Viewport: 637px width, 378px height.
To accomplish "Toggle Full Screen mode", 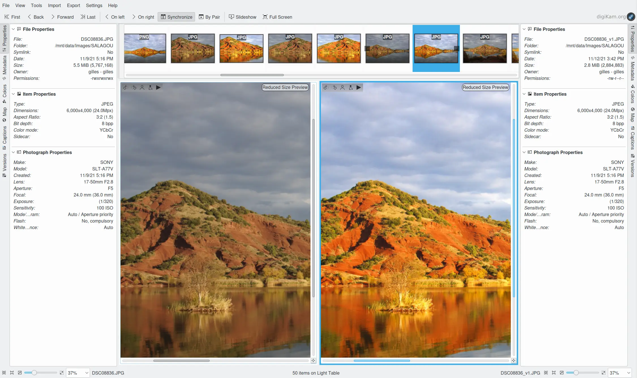I will click(277, 17).
